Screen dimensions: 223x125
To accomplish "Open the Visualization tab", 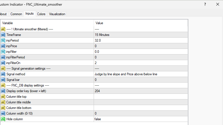I will 57,14.
